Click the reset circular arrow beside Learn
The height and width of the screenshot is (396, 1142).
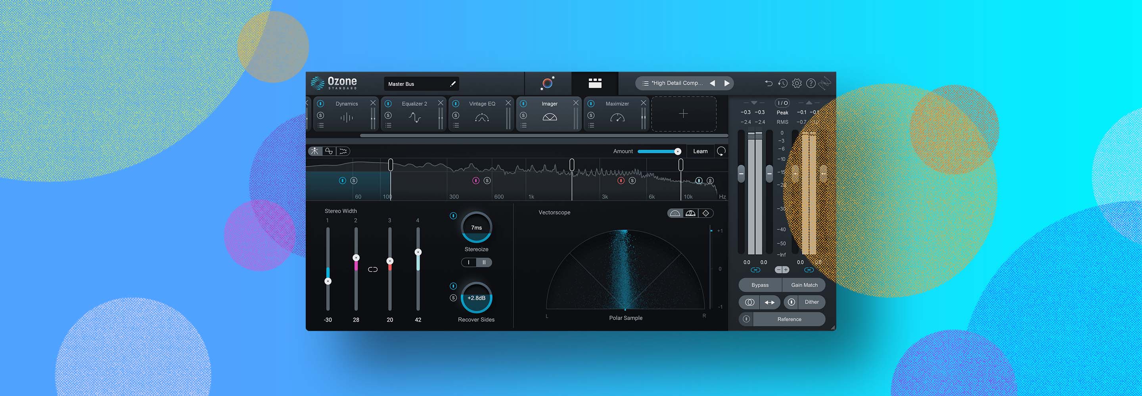click(721, 152)
